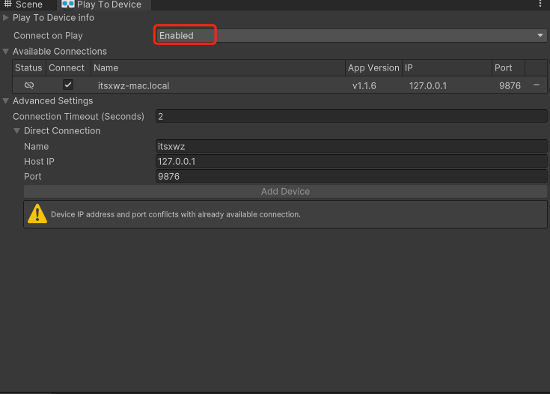
Task: Remove itsxwz-mac.local connection with minus icon
Action: [537, 85]
